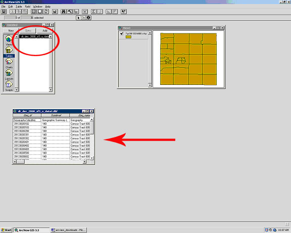Click the Join tables icon

point(85,12)
